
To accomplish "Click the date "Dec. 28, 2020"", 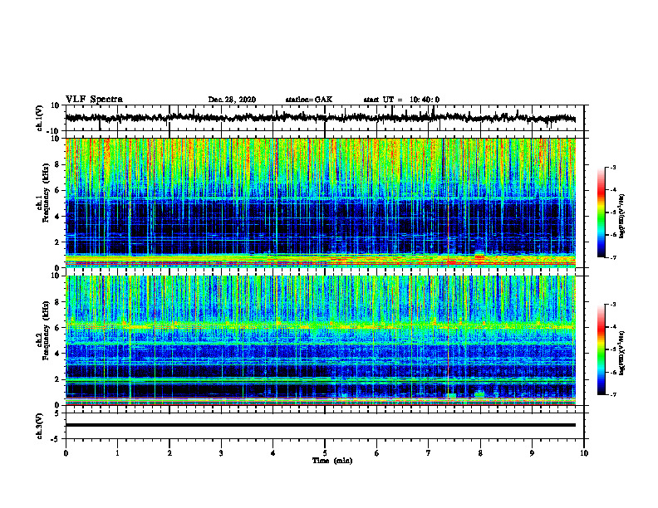I will [232, 100].
